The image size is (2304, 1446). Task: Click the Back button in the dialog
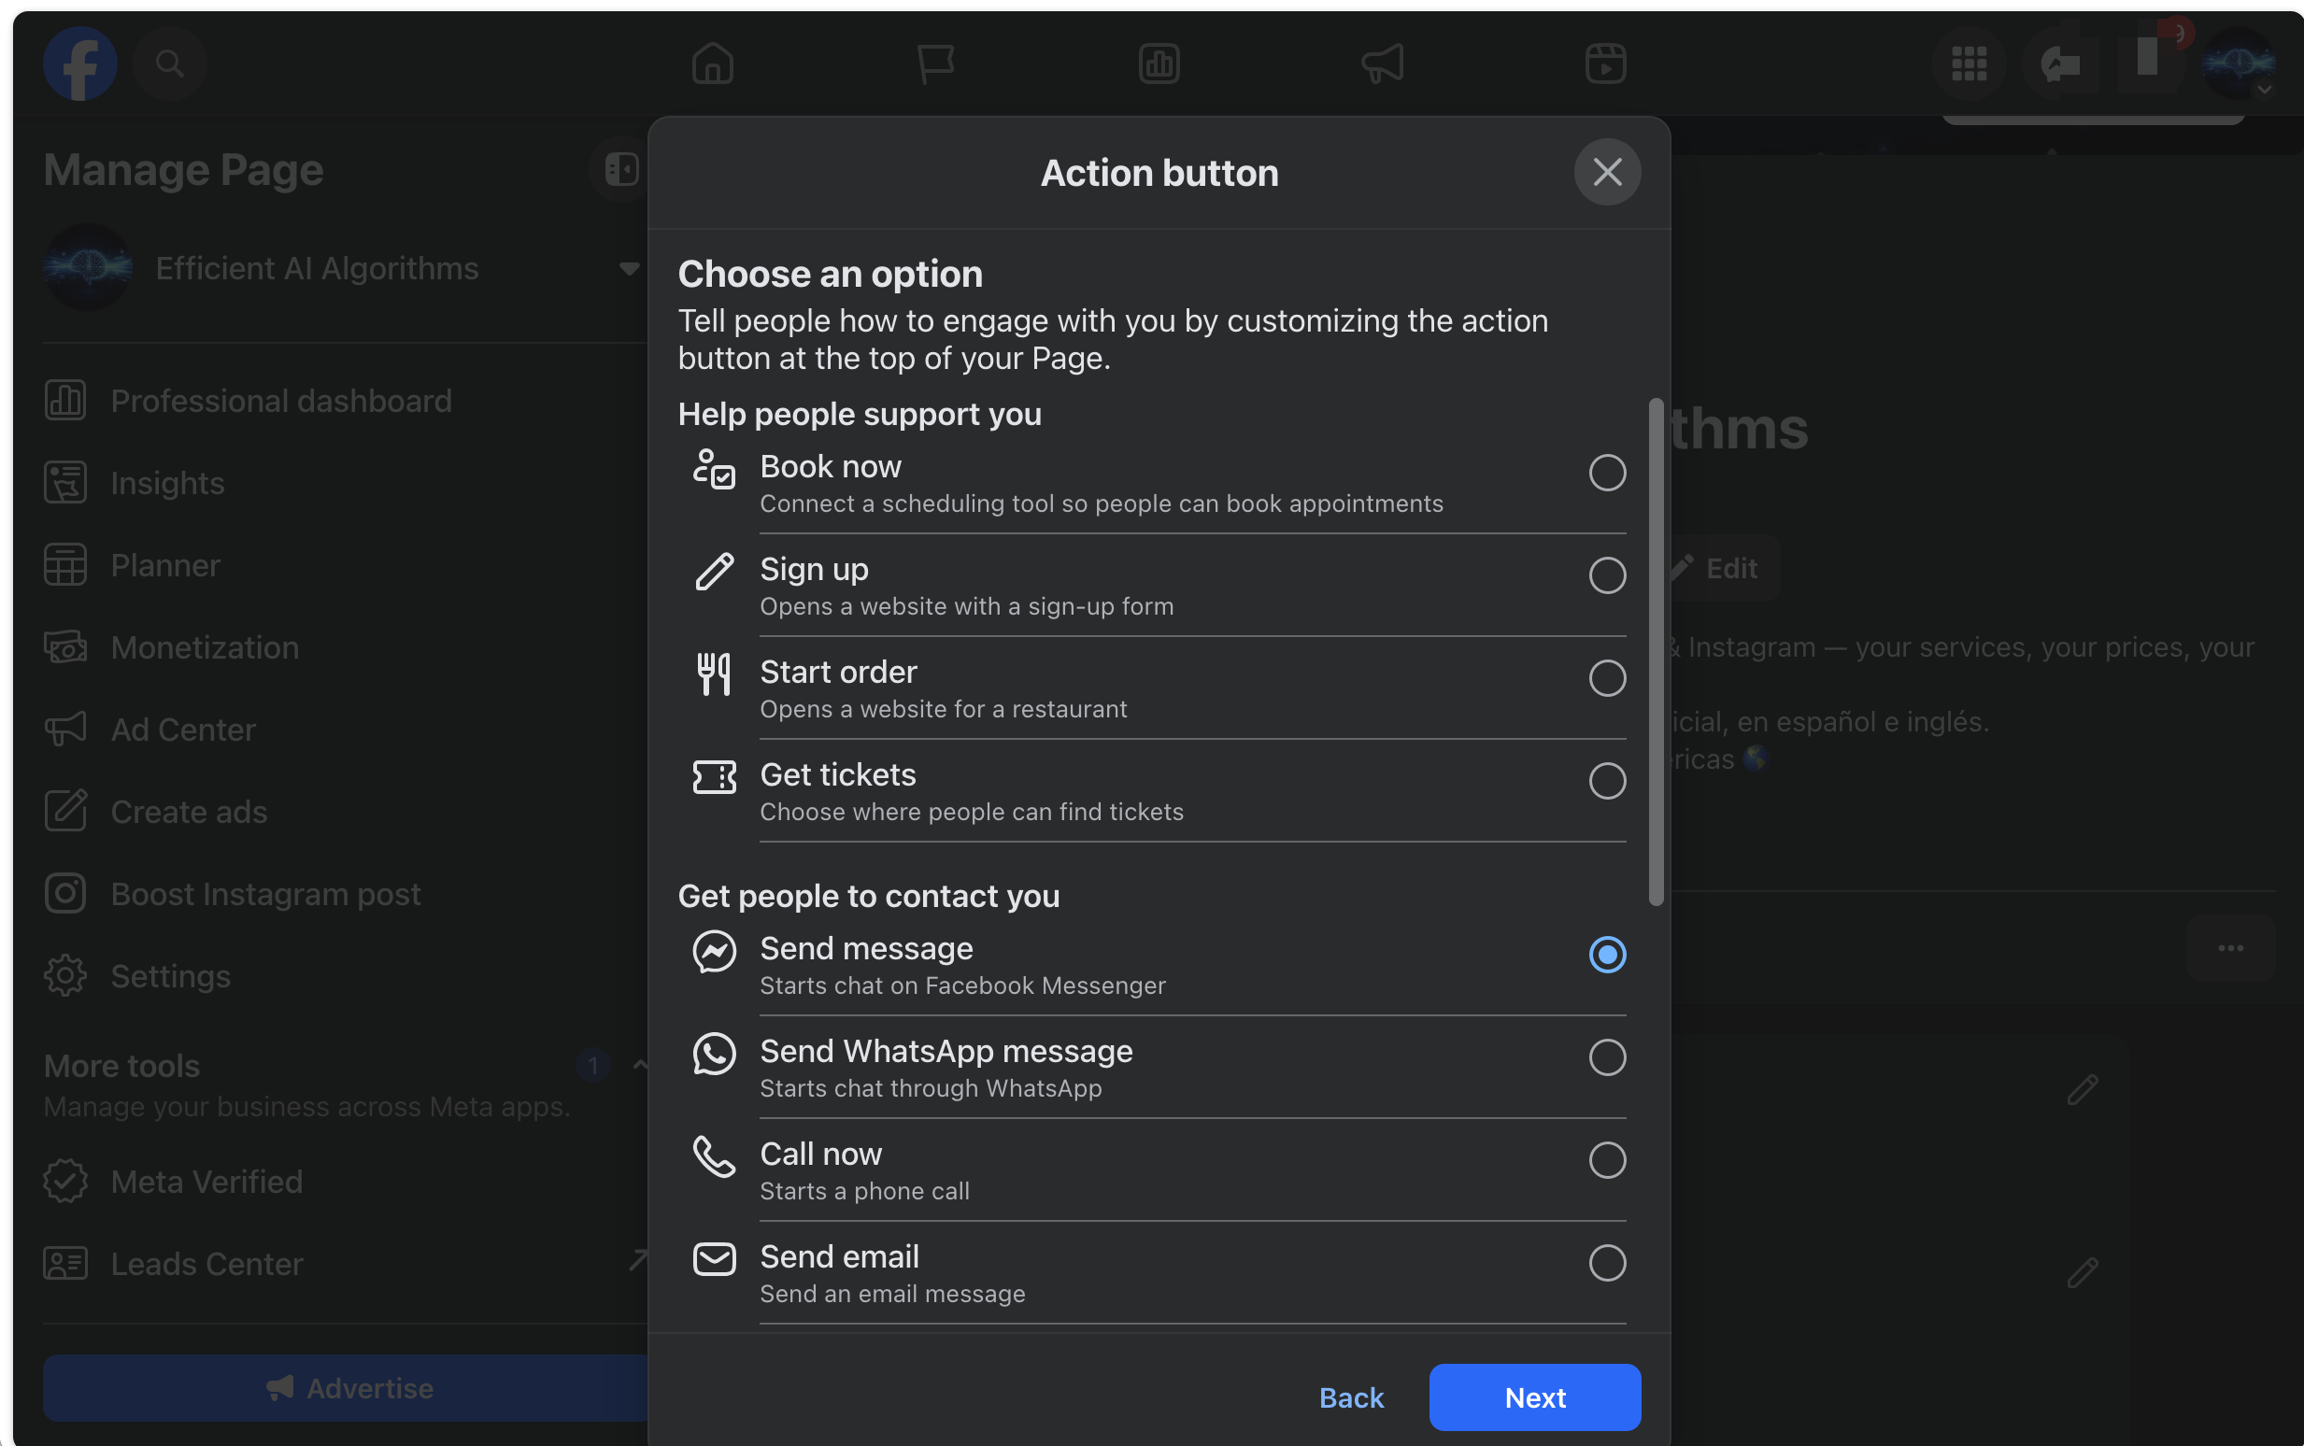coord(1351,1397)
